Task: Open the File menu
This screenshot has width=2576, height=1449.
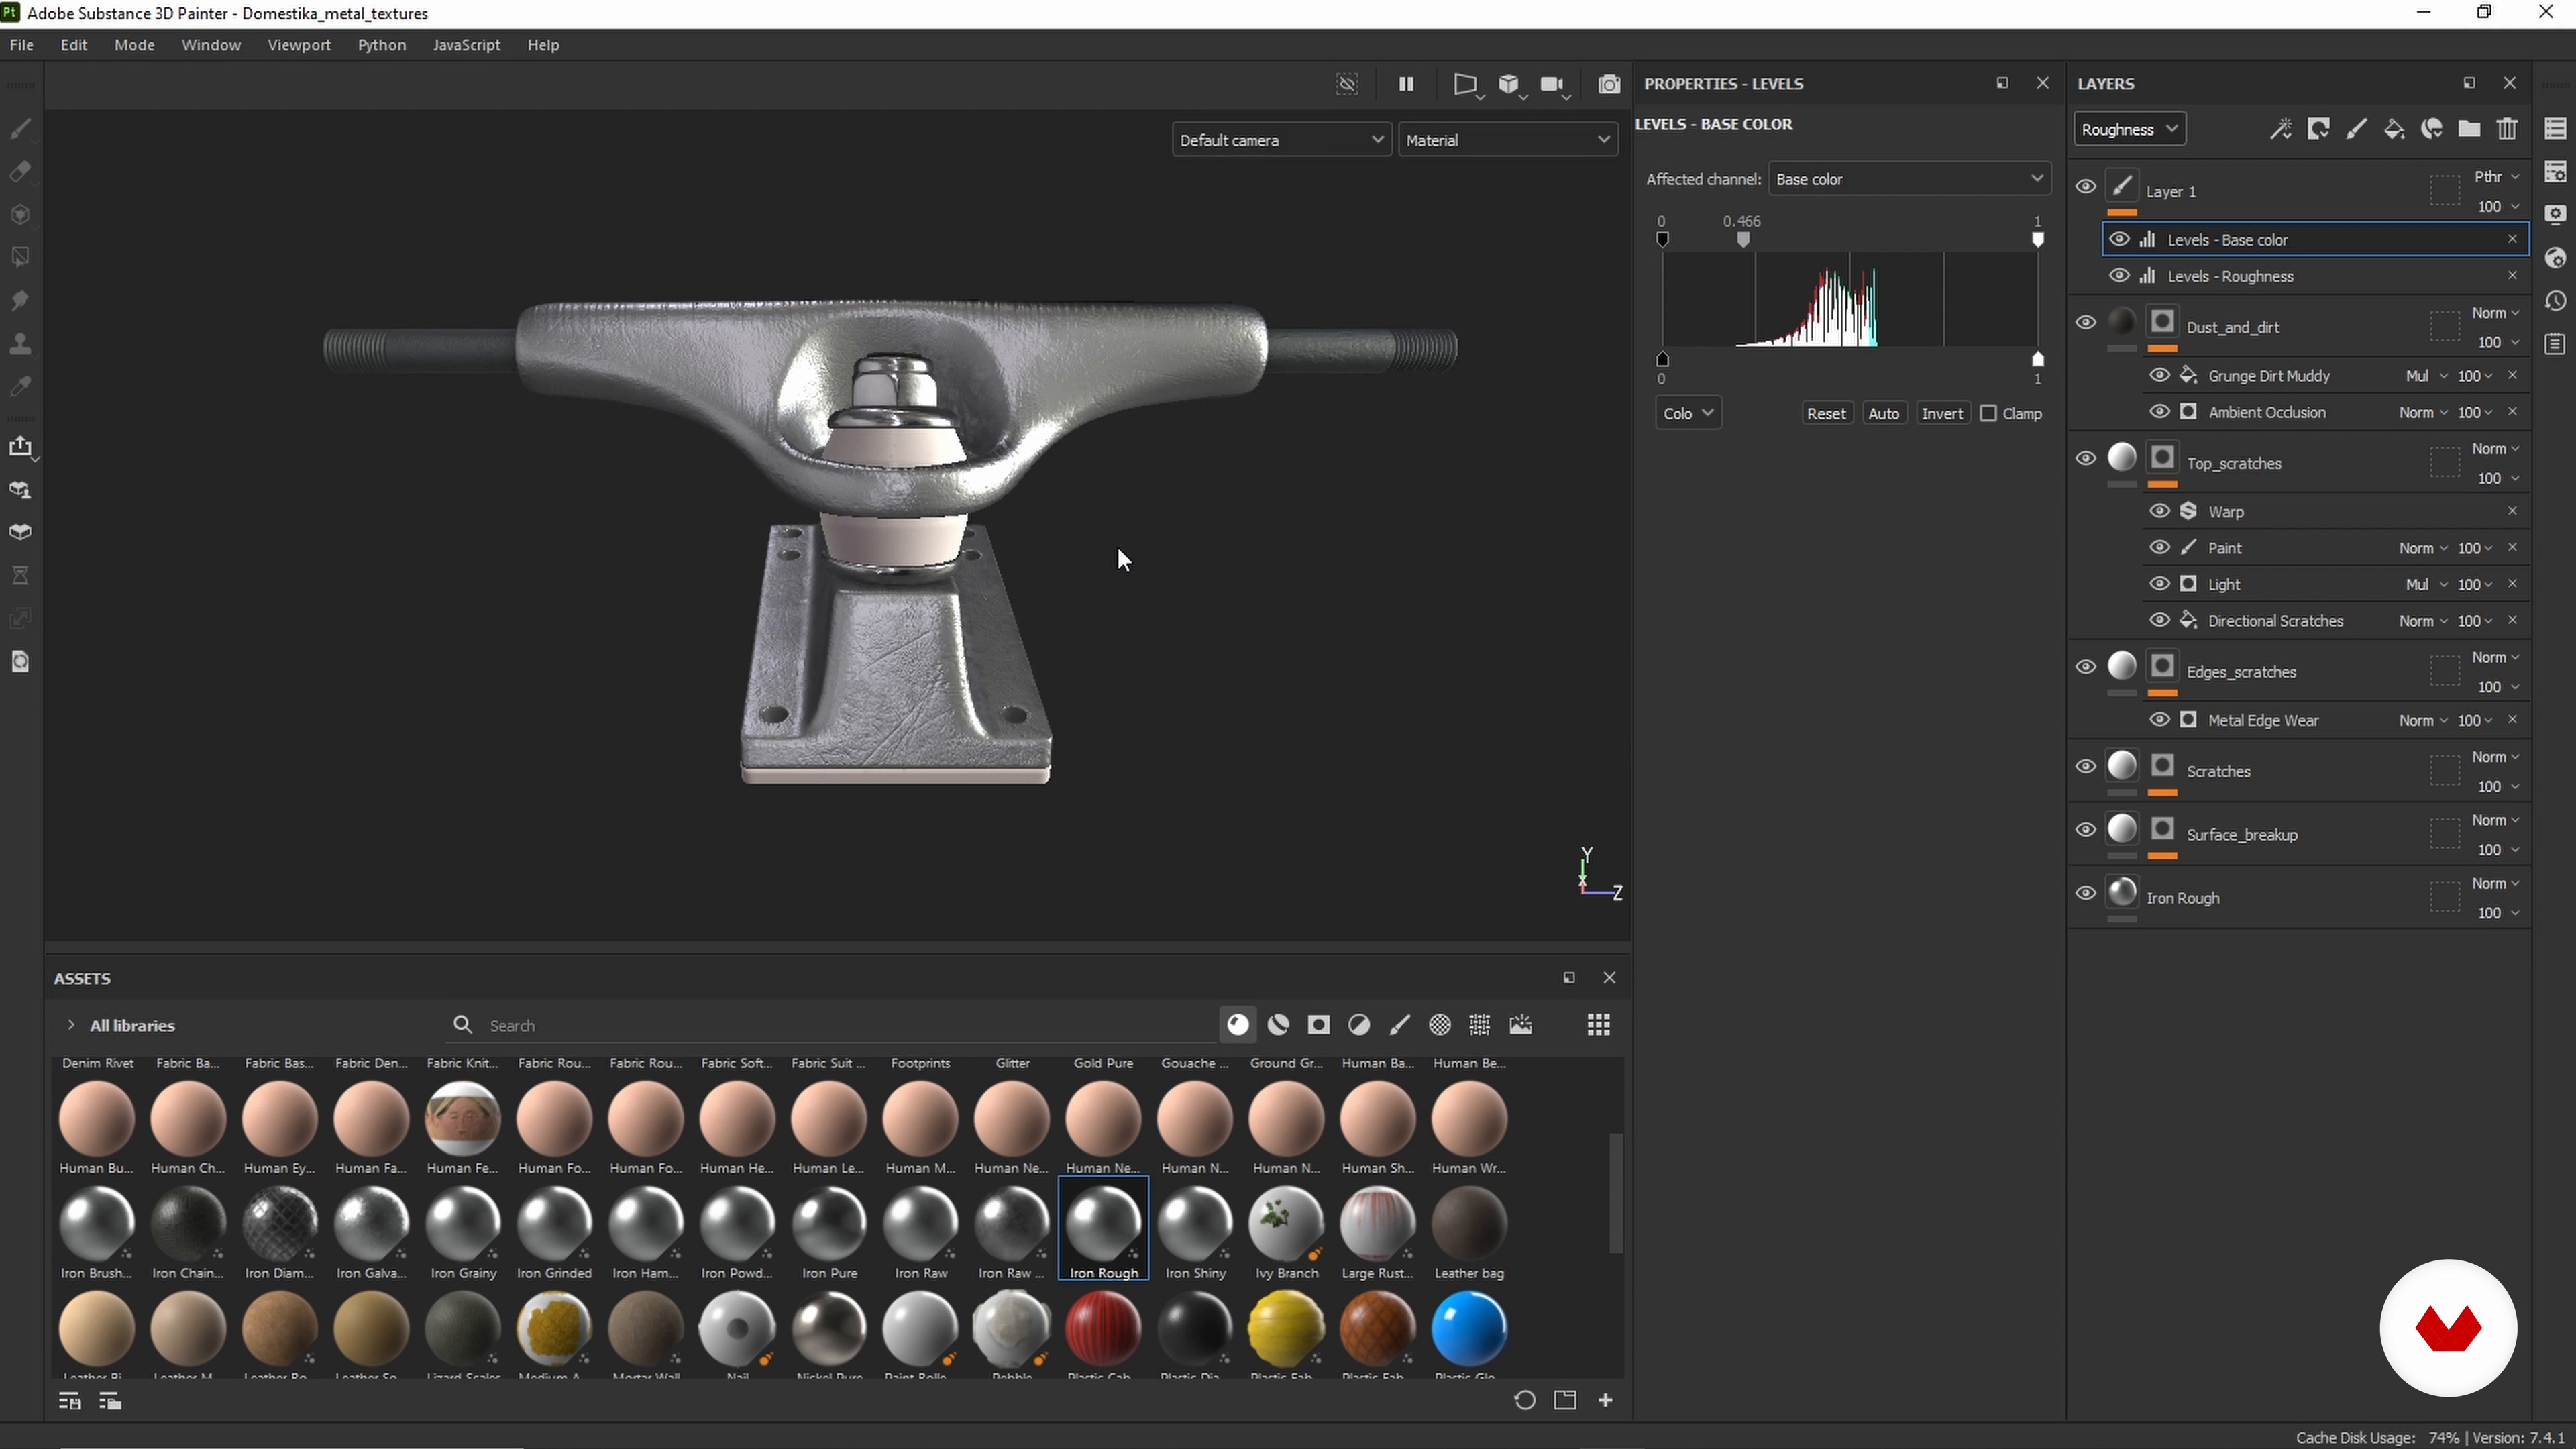Action: click(21, 45)
